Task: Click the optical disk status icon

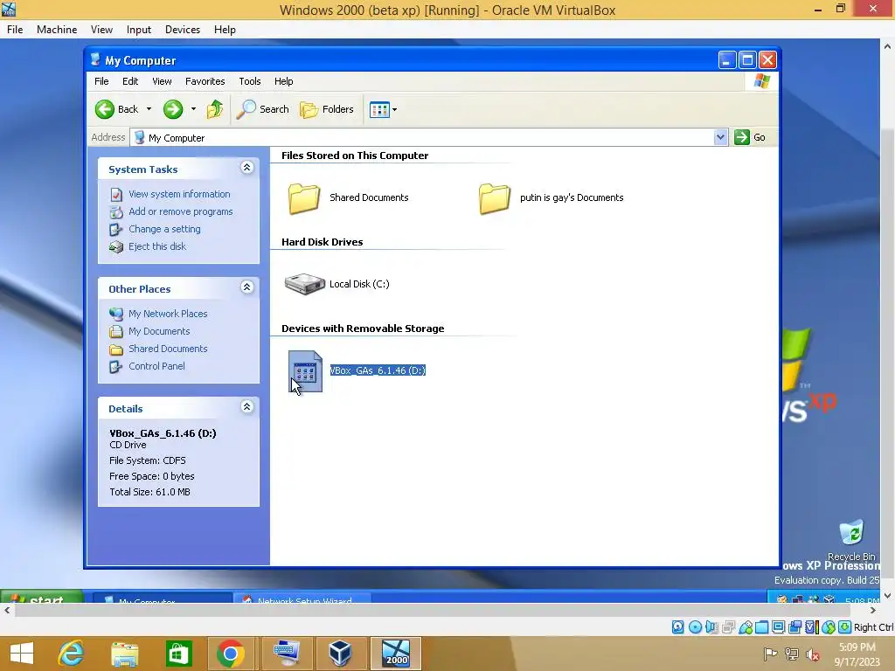Action: coord(695,627)
